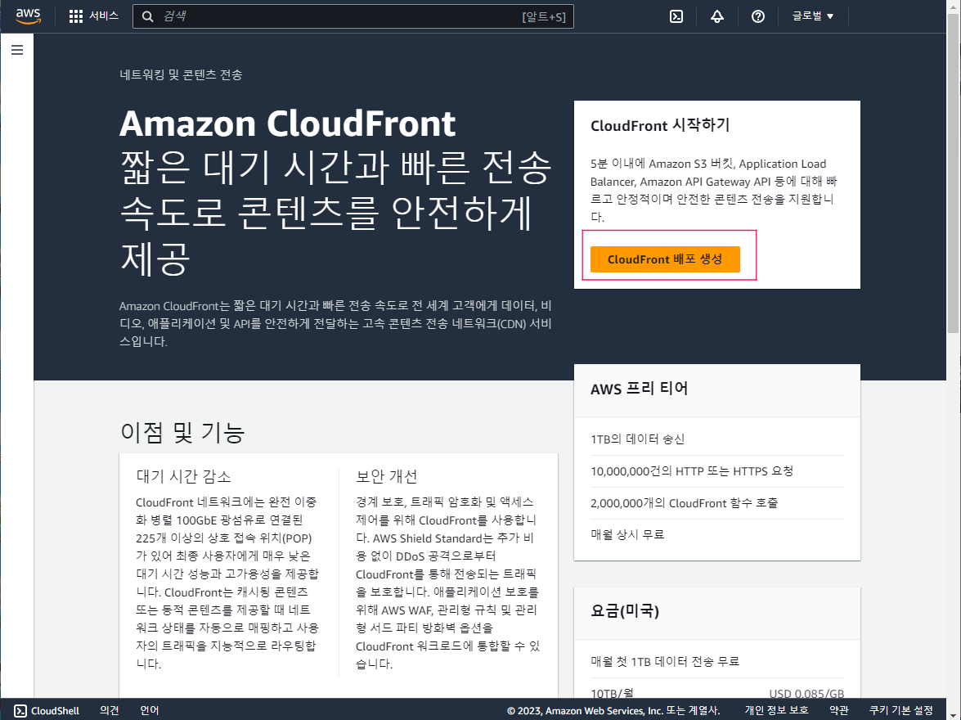Click 매월 첫 1TB 데이터 전송 무료 row
The height and width of the screenshot is (720, 961).
[x=716, y=661]
